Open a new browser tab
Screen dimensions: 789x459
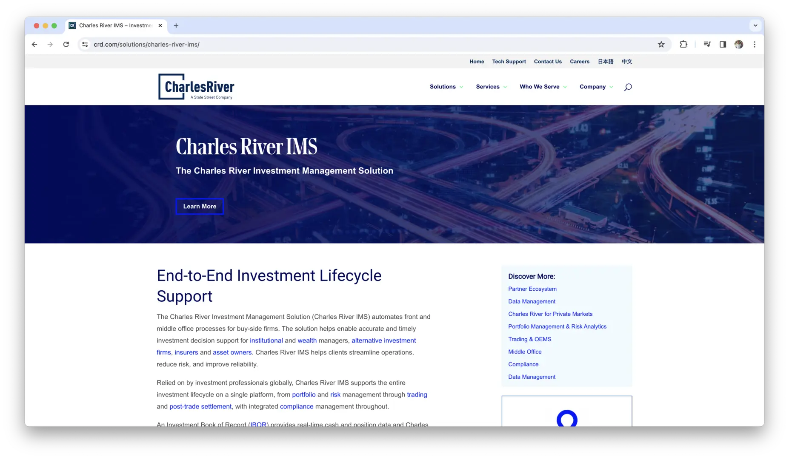176,25
